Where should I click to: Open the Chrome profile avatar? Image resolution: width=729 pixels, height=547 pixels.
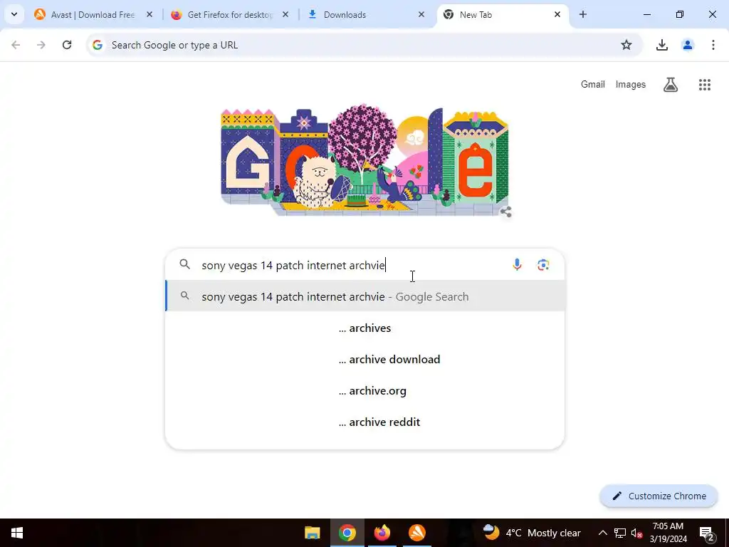pyautogui.click(x=688, y=45)
